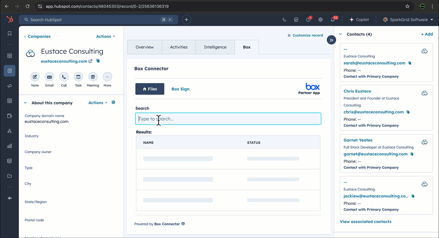Click View associated contacts
Image resolution: width=439 pixels, height=238 pixels.
point(365,221)
